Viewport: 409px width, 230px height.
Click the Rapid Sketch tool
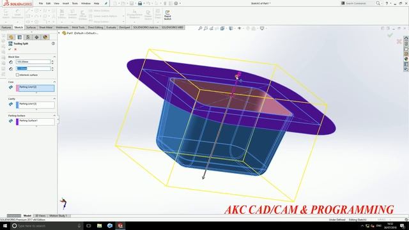167,15
